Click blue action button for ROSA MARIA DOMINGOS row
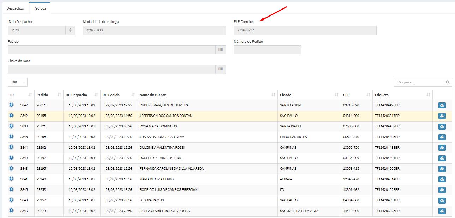This screenshot has width=455, height=218. pos(442,127)
